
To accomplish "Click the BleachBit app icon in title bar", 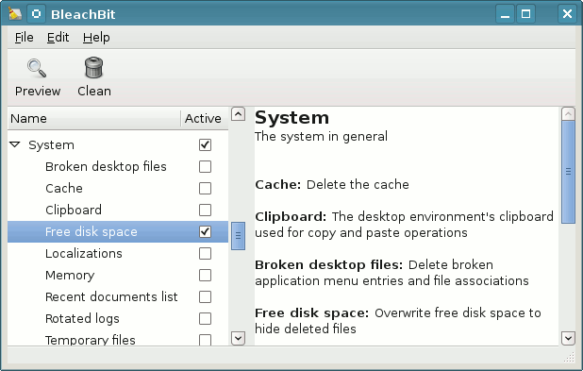I will coord(15,14).
